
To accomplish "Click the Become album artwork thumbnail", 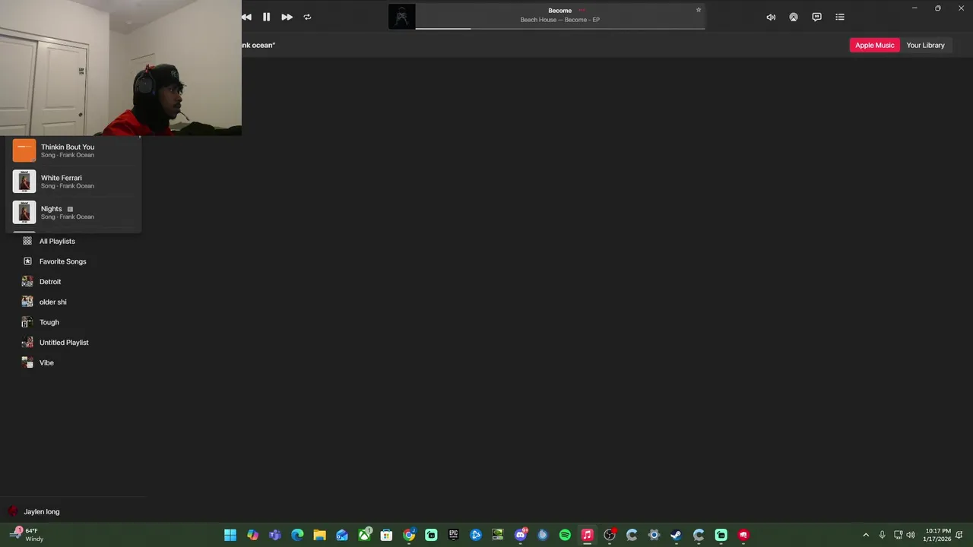I will pyautogui.click(x=401, y=17).
